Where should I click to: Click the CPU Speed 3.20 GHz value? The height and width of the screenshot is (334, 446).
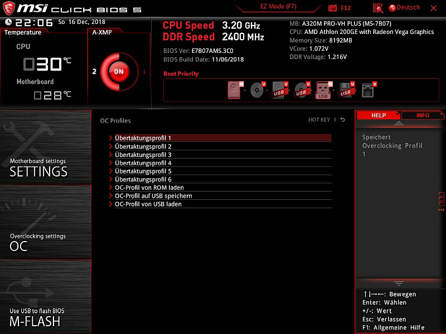click(x=241, y=26)
